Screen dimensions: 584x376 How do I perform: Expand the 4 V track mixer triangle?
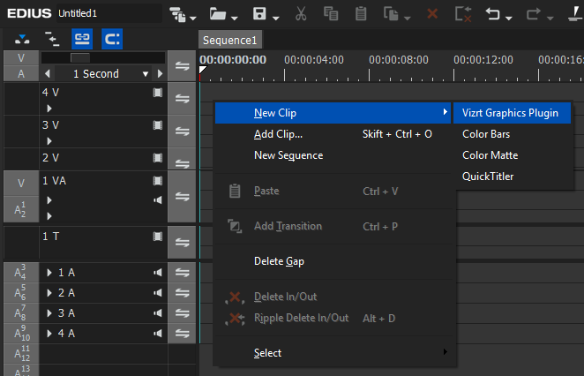49,109
